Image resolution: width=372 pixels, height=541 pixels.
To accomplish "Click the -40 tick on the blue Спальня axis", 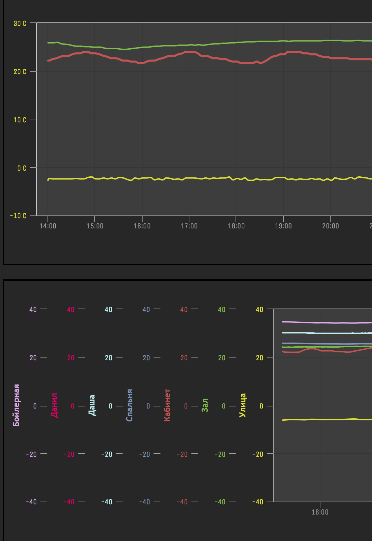I will [144, 502].
